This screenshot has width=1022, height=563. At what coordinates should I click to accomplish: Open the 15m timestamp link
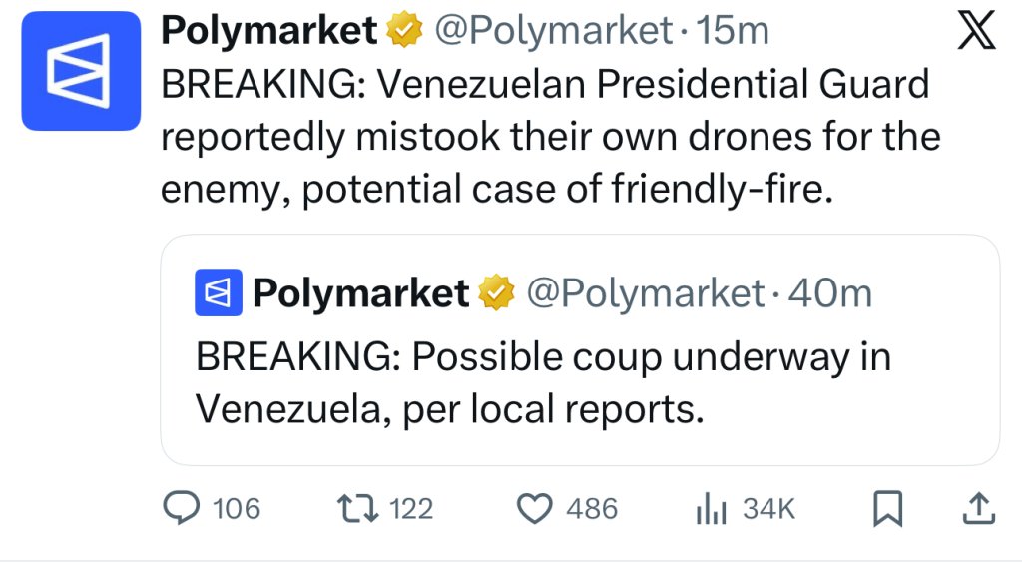point(734,32)
